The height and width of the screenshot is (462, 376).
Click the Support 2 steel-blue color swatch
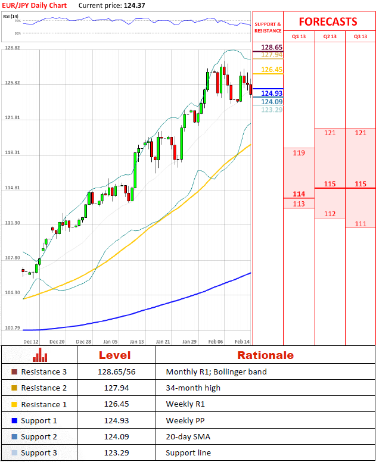14,436
